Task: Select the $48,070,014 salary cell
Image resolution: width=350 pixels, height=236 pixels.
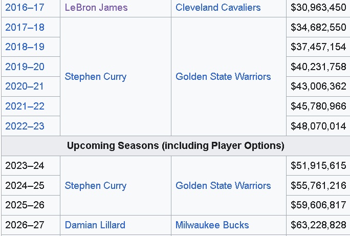Action: [x=318, y=126]
